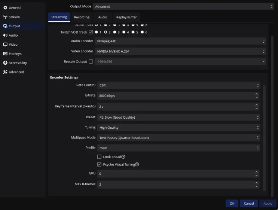Switch to the Recording tab
This screenshot has height=210, width=278.
click(82, 17)
